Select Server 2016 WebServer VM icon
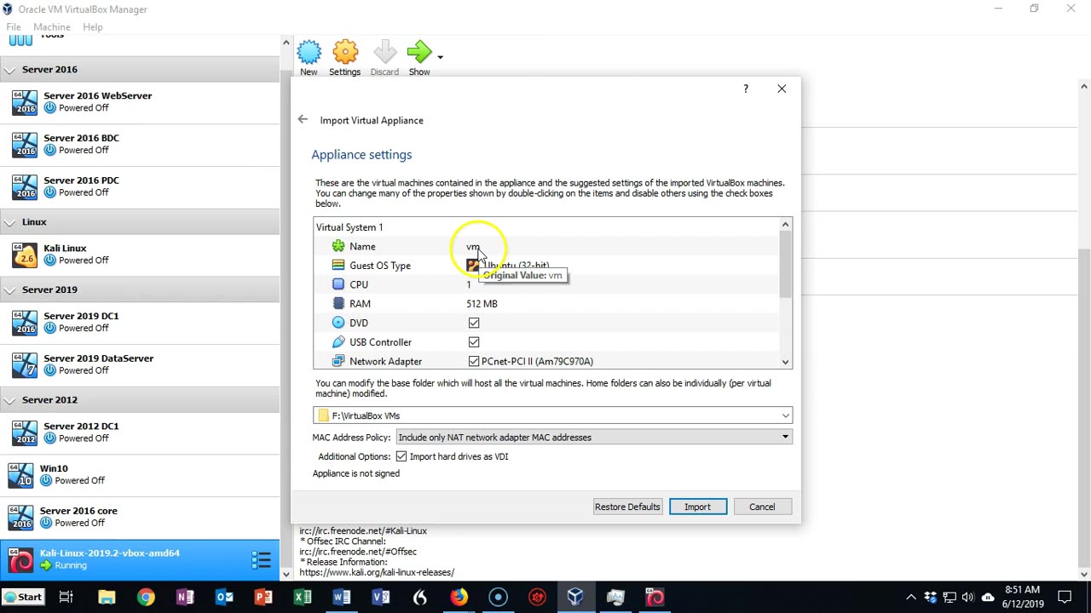The width and height of the screenshot is (1091, 613). (25, 102)
